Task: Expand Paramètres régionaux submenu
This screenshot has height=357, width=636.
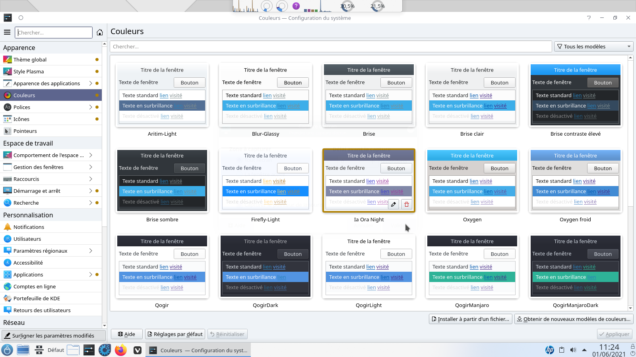Action: [91, 251]
